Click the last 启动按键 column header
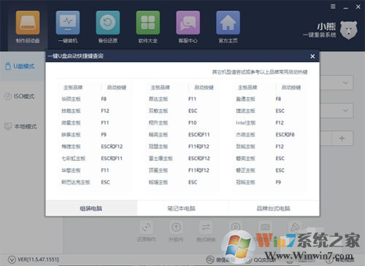Viewport: 365px width, 266px height. click(x=291, y=87)
